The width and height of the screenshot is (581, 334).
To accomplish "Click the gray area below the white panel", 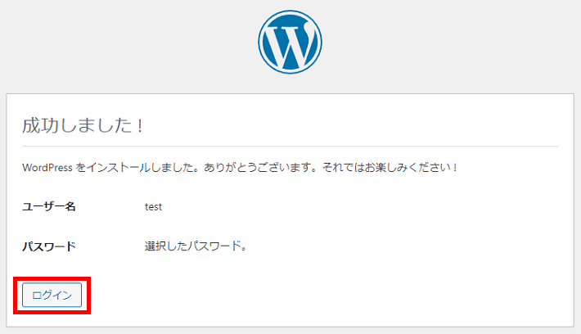I will 290,330.
